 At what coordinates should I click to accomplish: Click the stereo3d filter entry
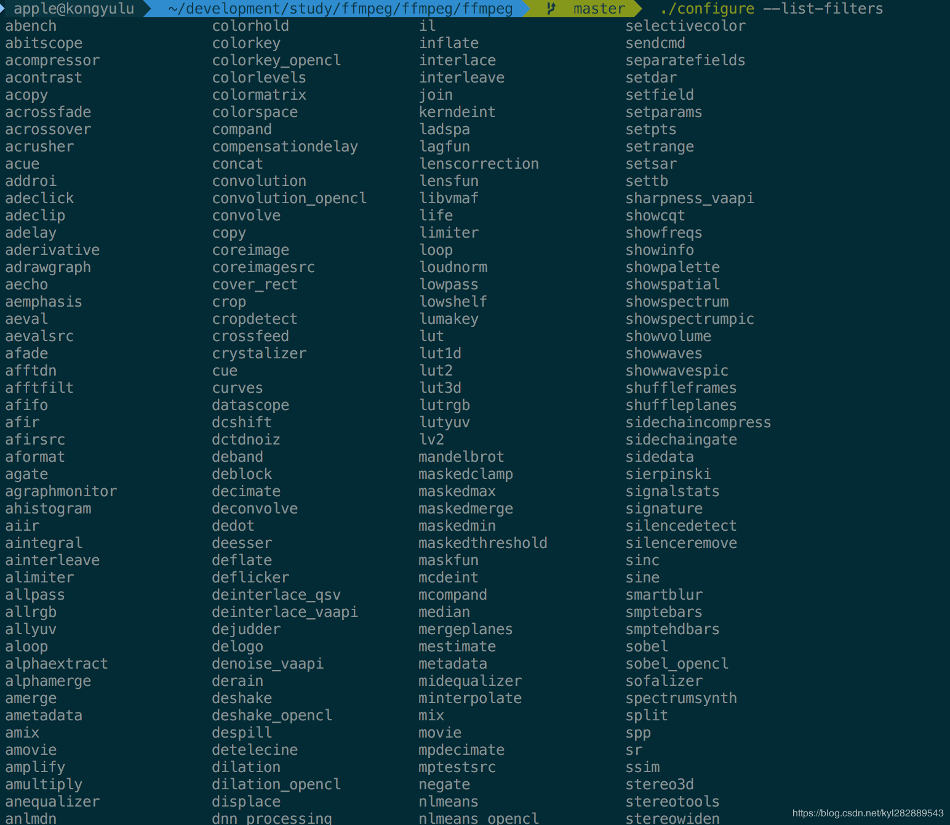point(660,784)
